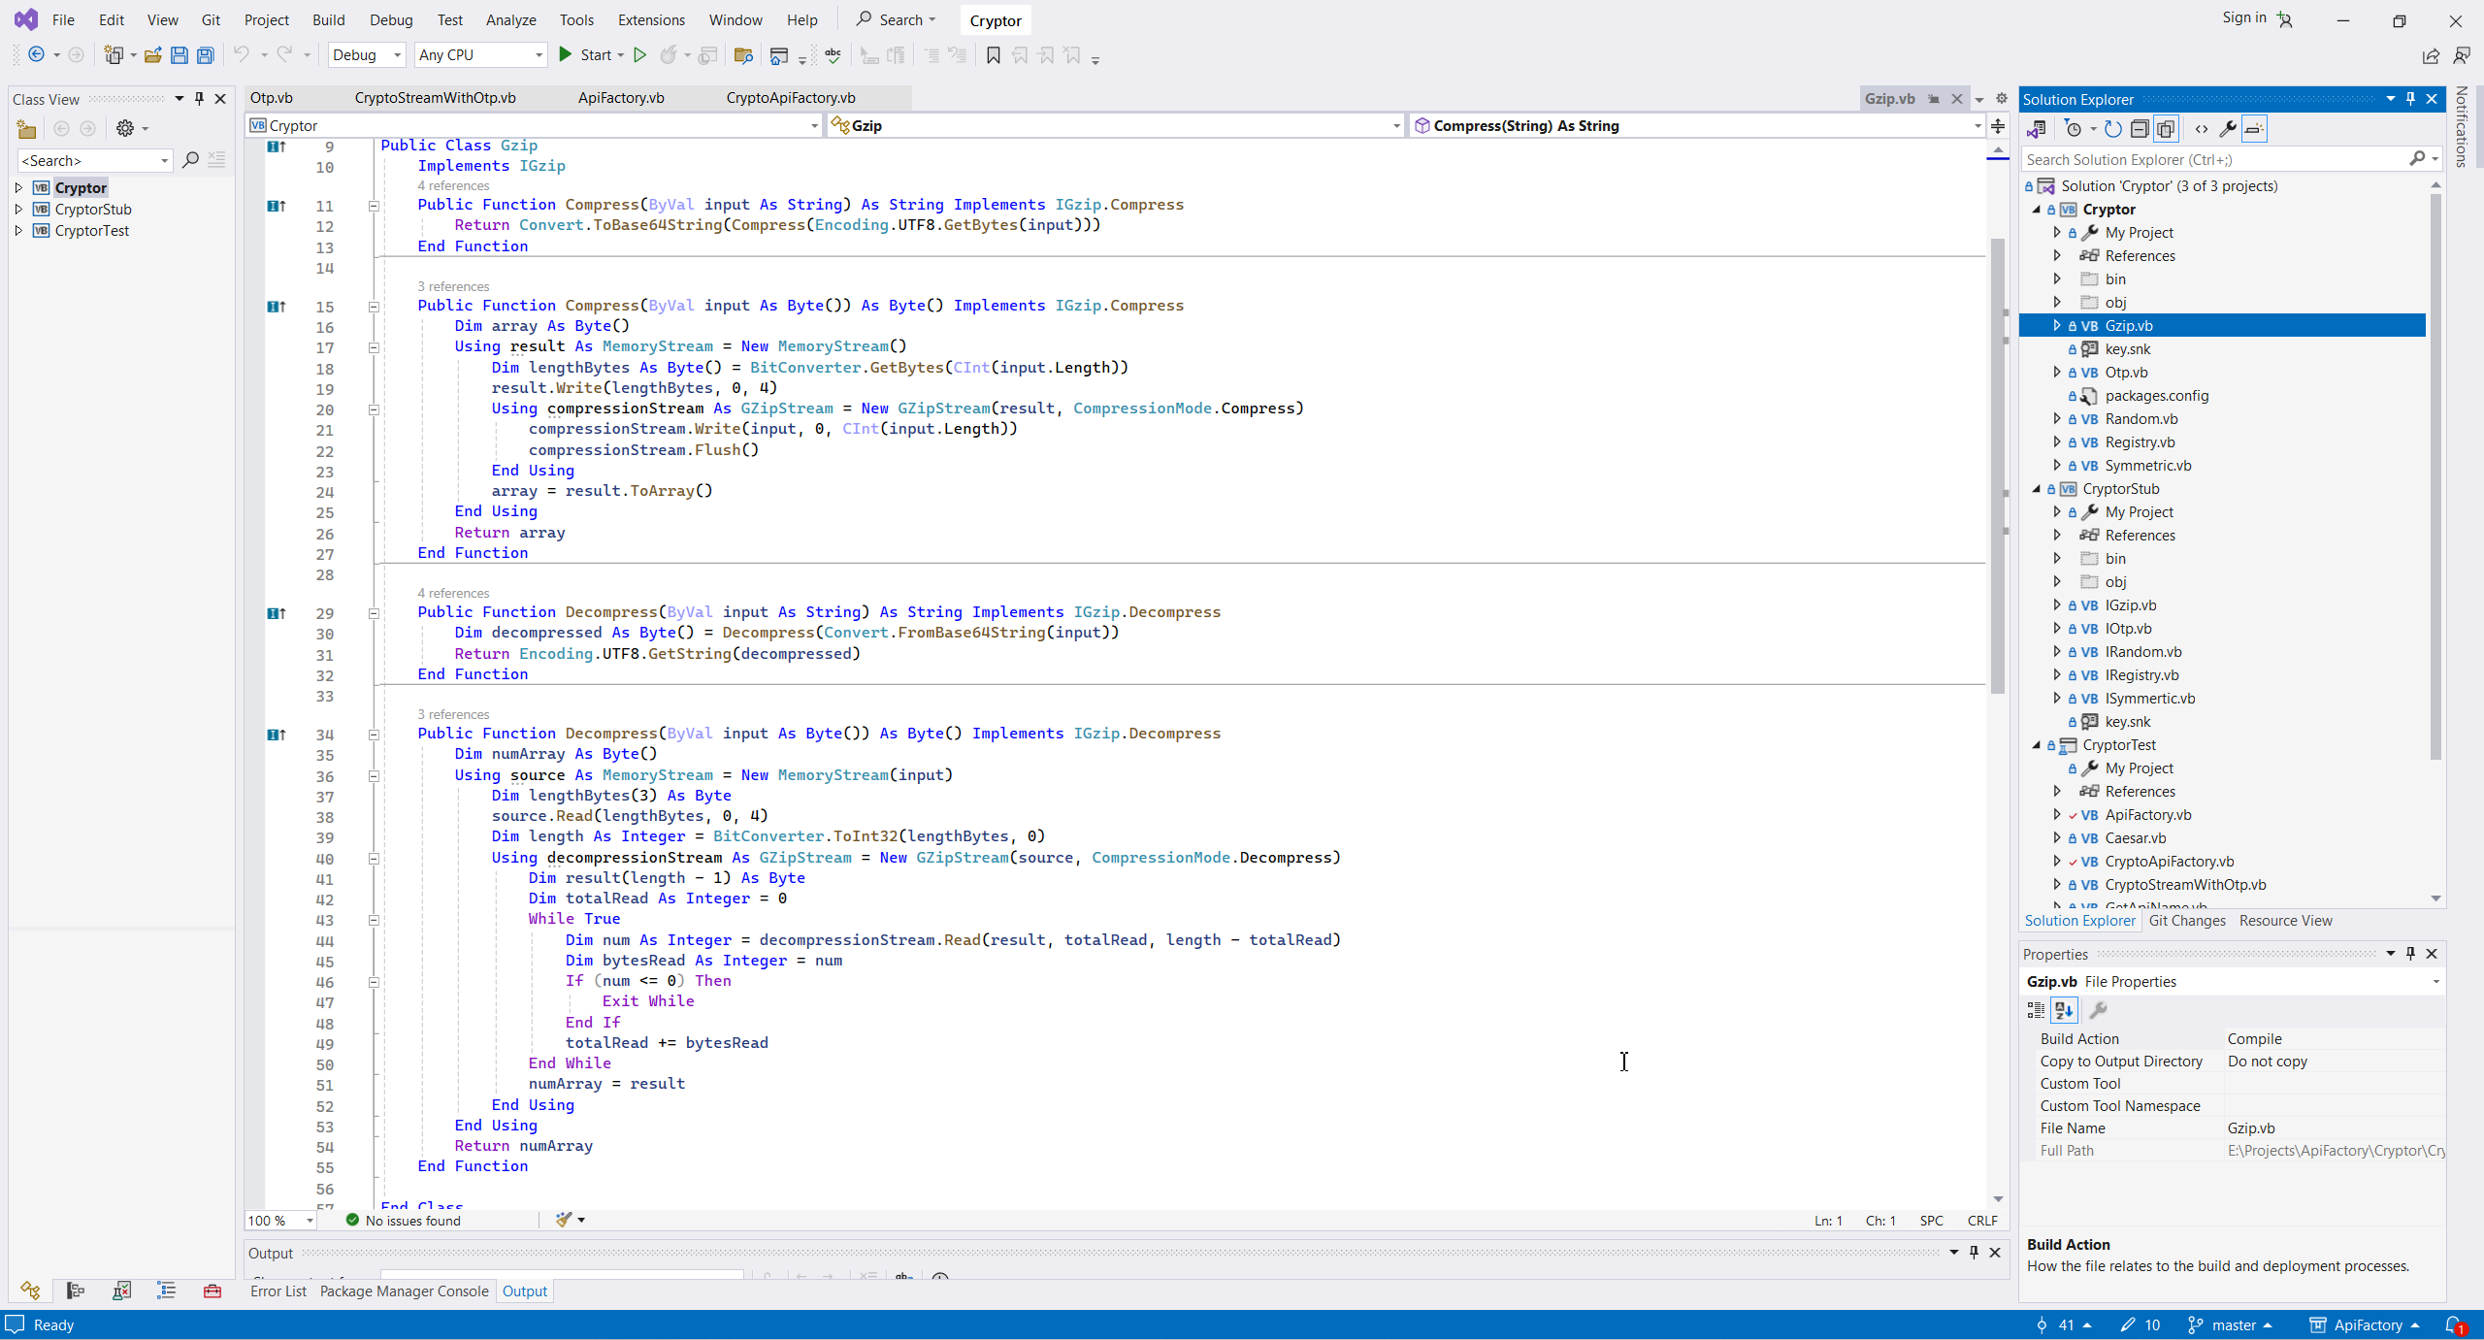Image resolution: width=2484 pixels, height=1340 pixels.
Task: Click the Save All toolbar icon
Action: coord(206,55)
